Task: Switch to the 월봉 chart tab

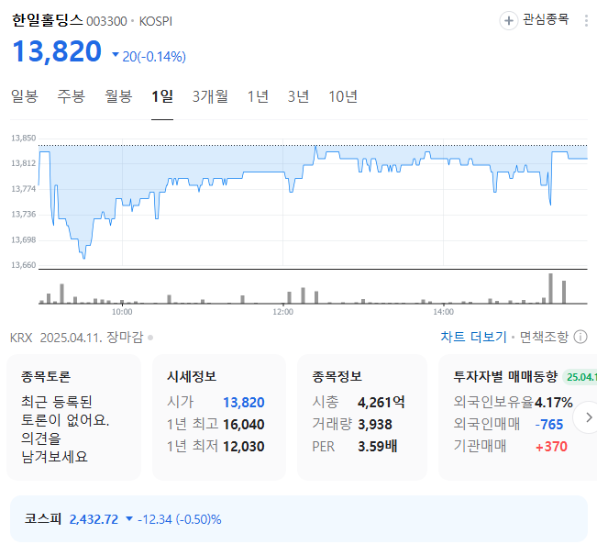Action: [x=118, y=96]
